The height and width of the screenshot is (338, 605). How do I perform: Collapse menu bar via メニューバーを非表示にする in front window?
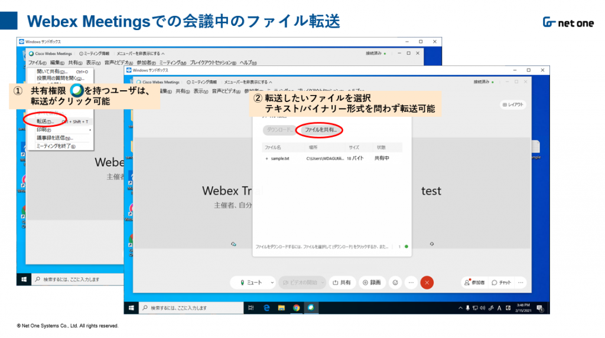pyautogui.click(x=248, y=82)
